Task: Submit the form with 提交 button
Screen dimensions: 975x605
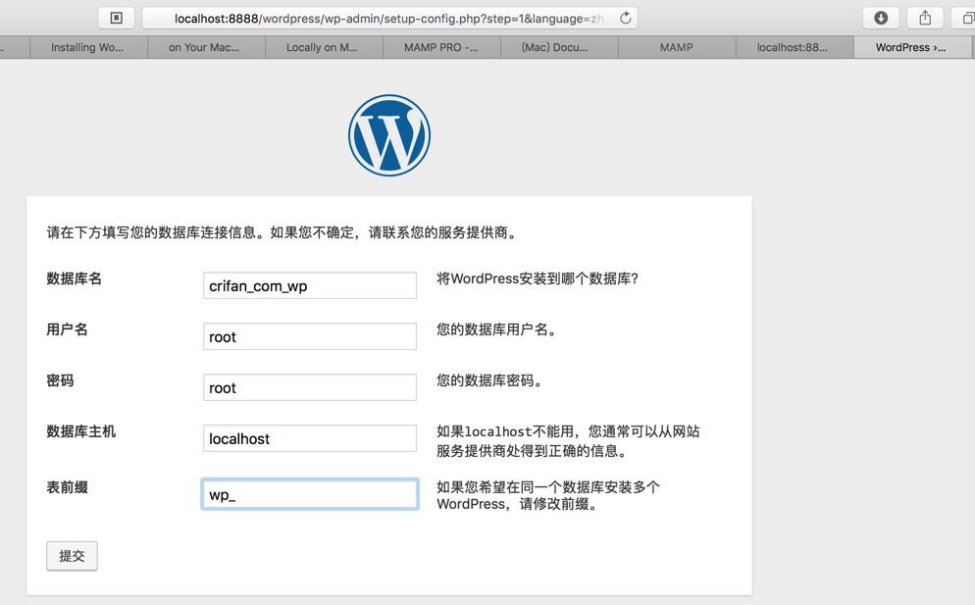Action: (x=73, y=556)
